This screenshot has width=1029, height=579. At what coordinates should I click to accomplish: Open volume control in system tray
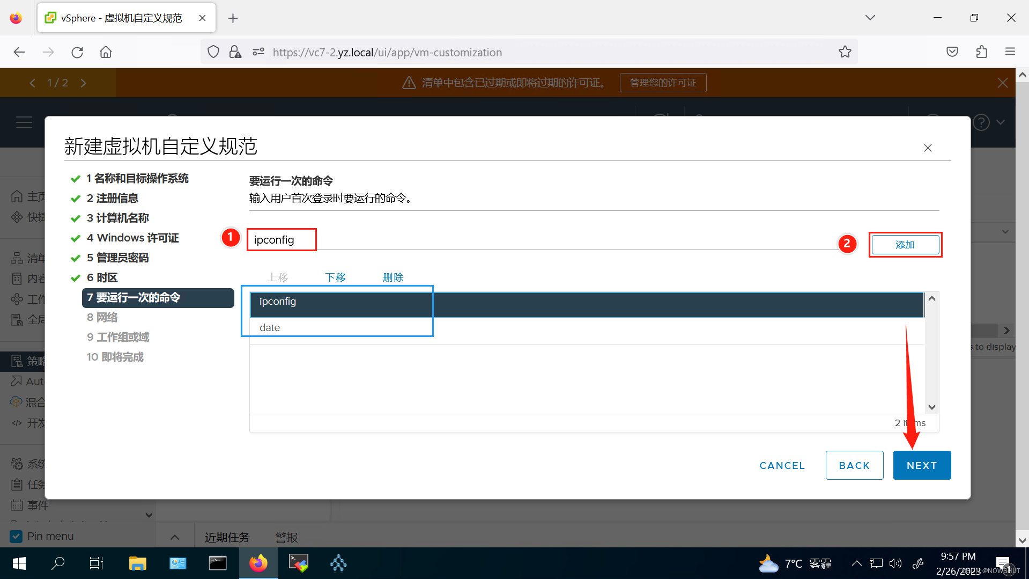coord(895,563)
